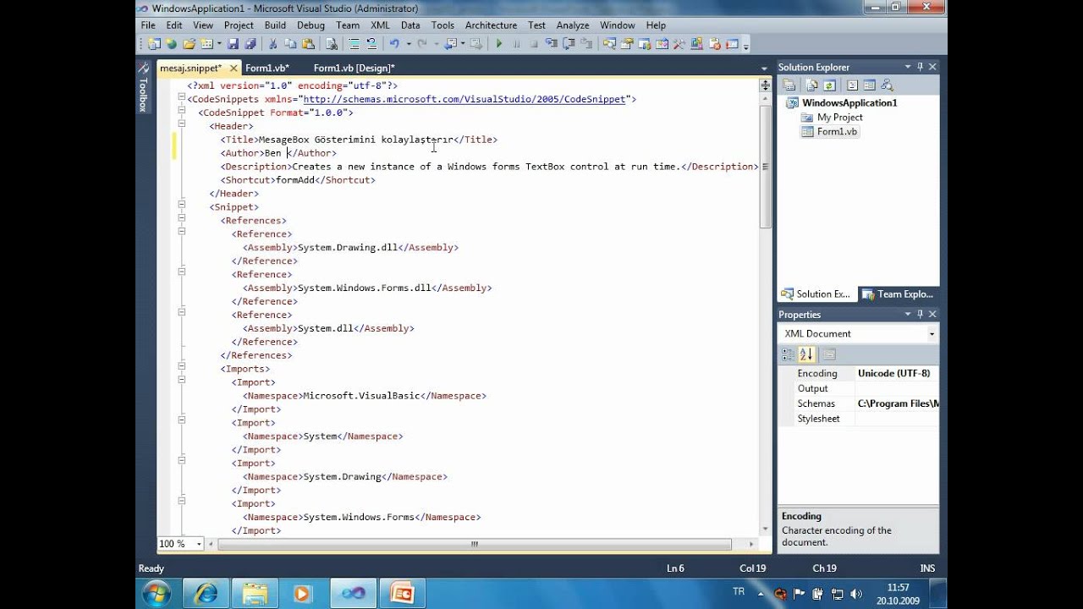The width and height of the screenshot is (1083, 609).
Task: Click the Cut scissors icon
Action: (275, 44)
